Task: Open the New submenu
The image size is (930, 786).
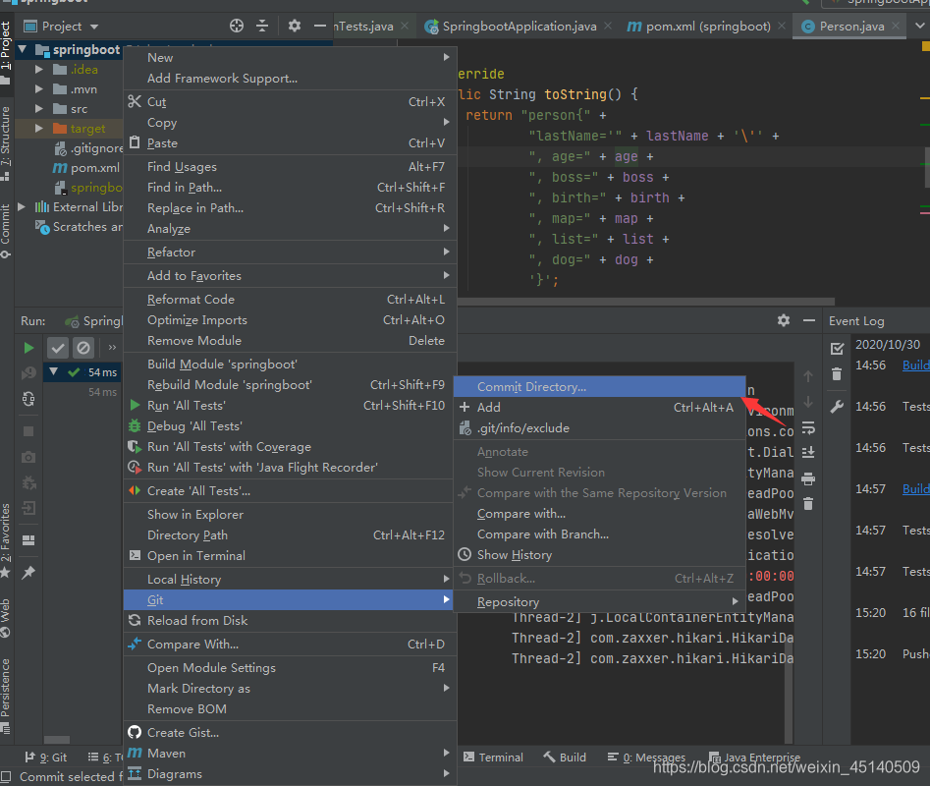Action: 290,58
